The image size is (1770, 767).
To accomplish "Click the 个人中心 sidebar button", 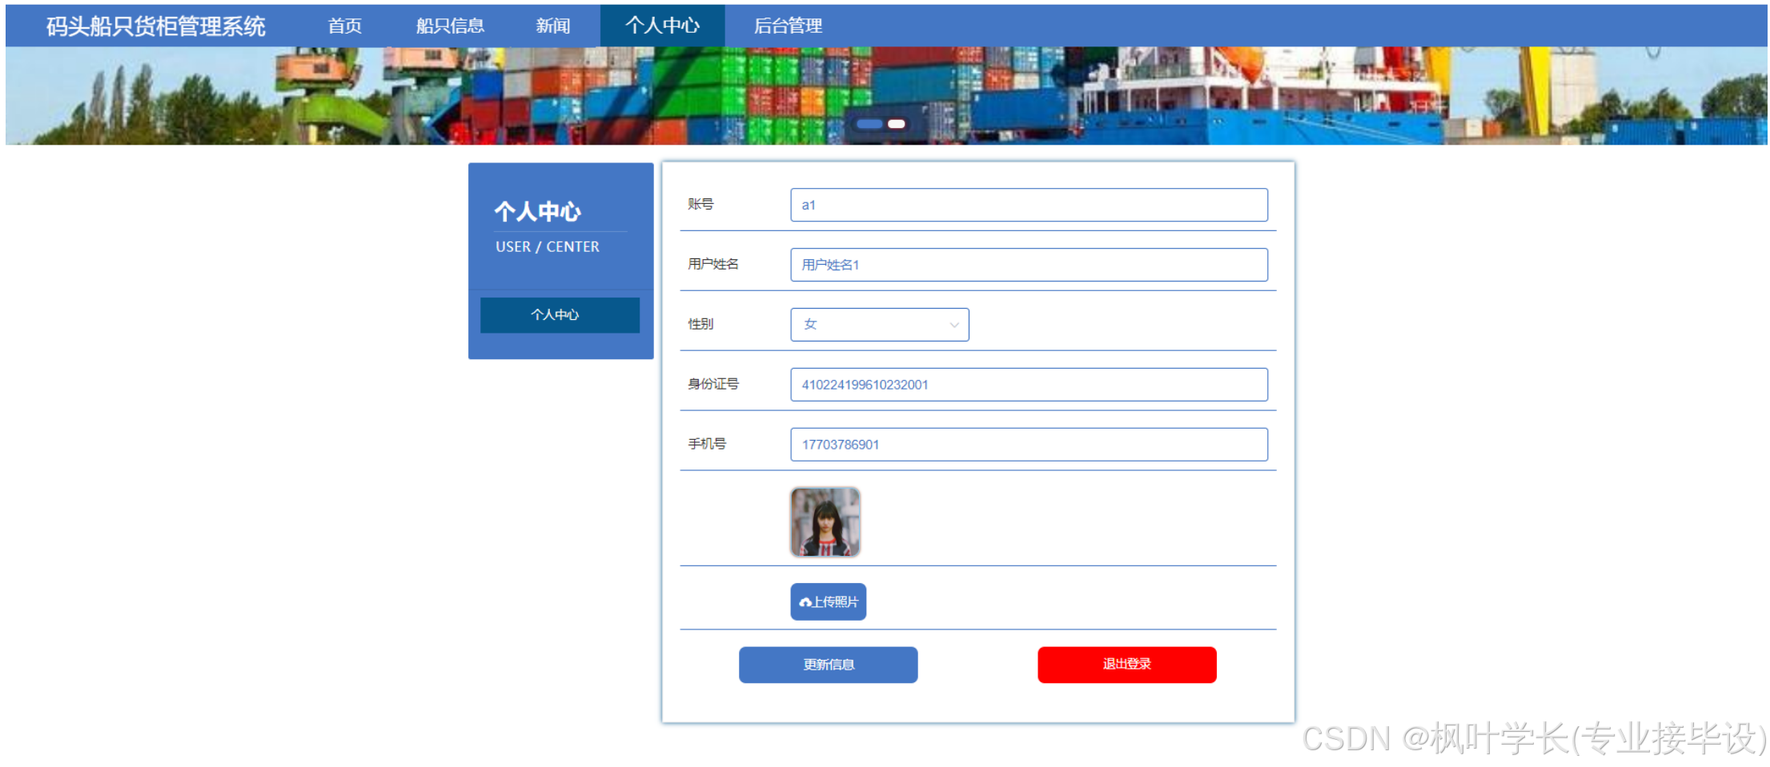I will [560, 315].
